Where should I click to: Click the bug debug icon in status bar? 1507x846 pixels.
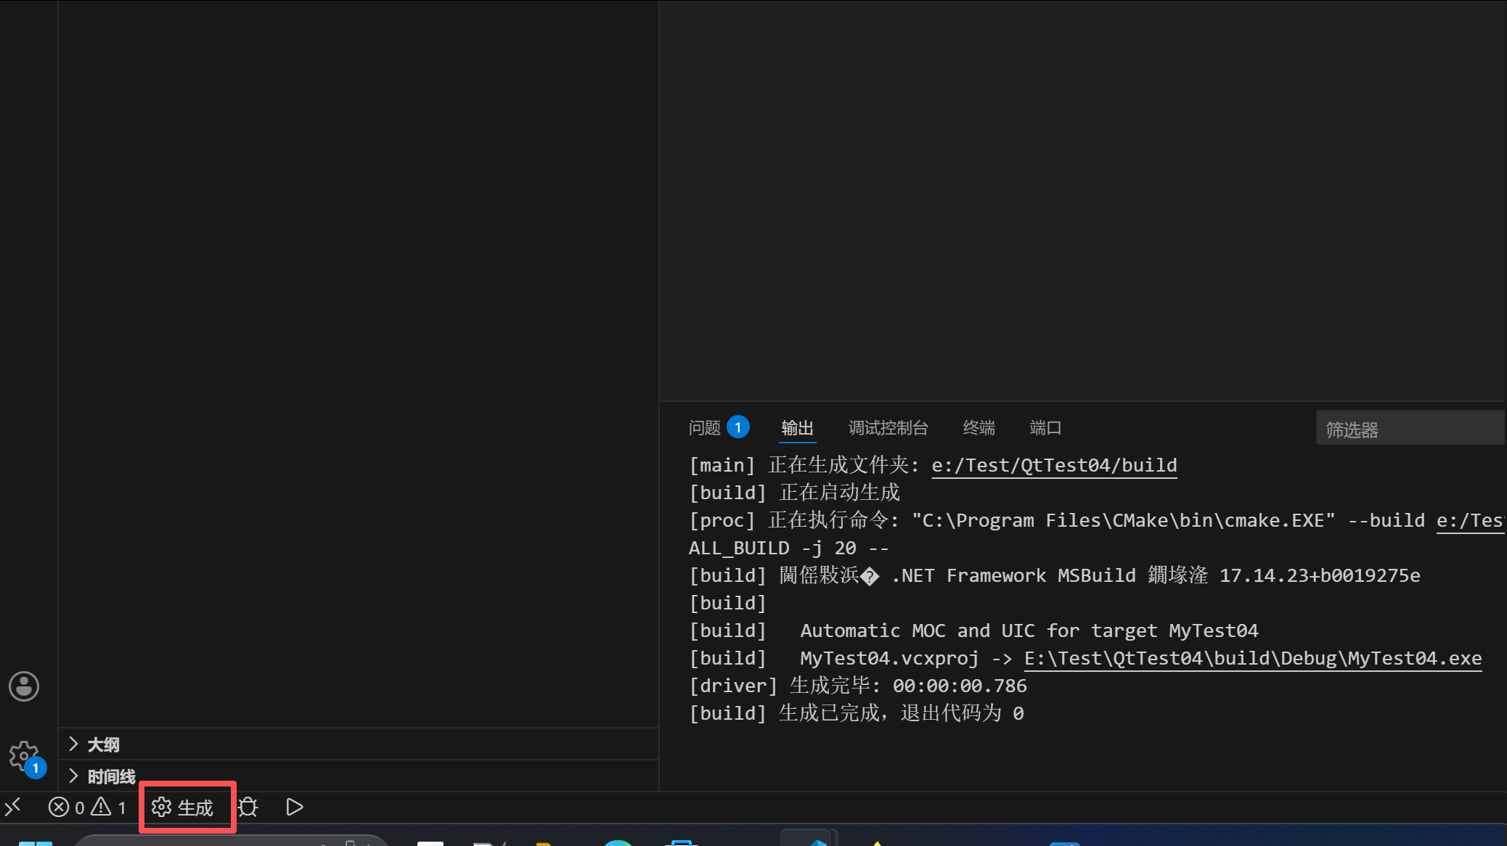(248, 808)
